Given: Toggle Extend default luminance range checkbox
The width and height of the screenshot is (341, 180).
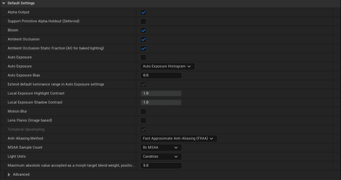Looking at the screenshot, I should click(x=143, y=84).
